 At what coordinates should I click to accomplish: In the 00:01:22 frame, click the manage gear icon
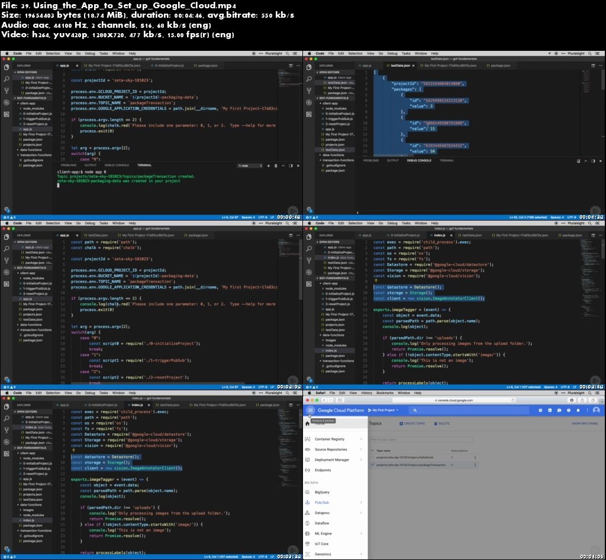[x=309, y=209]
